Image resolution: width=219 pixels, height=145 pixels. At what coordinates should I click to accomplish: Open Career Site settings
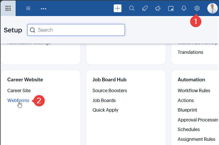pyautogui.click(x=19, y=91)
